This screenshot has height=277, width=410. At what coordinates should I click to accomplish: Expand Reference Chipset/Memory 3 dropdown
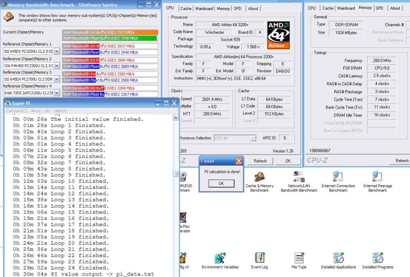(57, 79)
